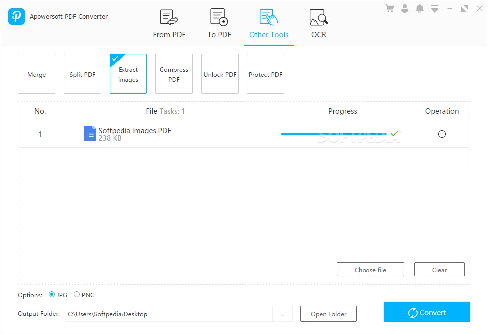This screenshot has width=488, height=334.
Task: Choose the Protect PDF tool tile
Action: click(265, 74)
